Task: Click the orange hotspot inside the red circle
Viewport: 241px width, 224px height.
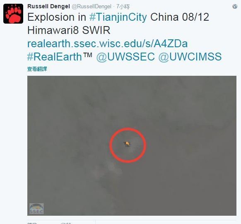Action: [128, 144]
